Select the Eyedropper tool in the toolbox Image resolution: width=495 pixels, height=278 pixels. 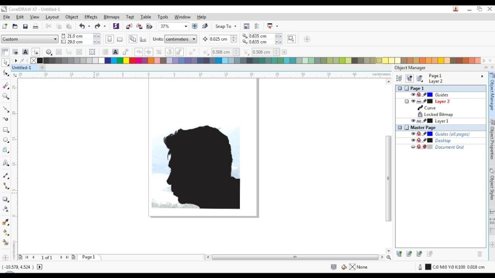tap(5, 222)
